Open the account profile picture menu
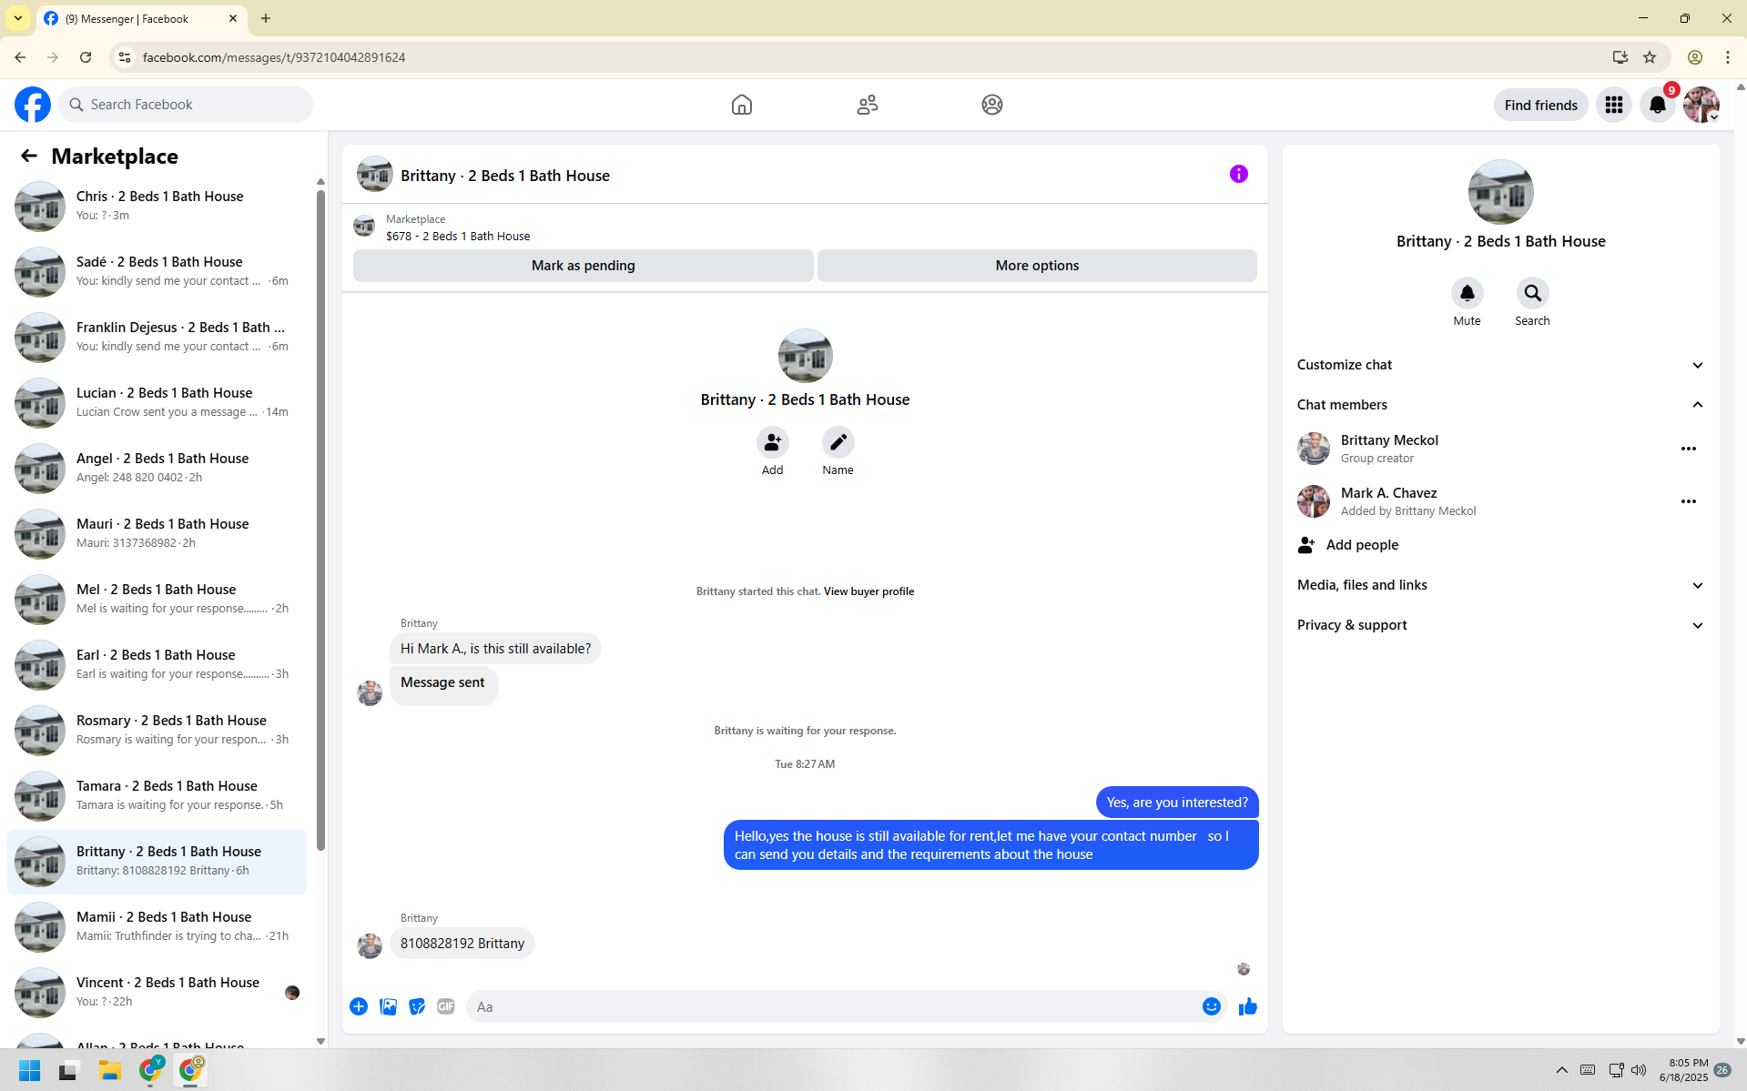Viewport: 1747px width, 1091px height. (1701, 105)
